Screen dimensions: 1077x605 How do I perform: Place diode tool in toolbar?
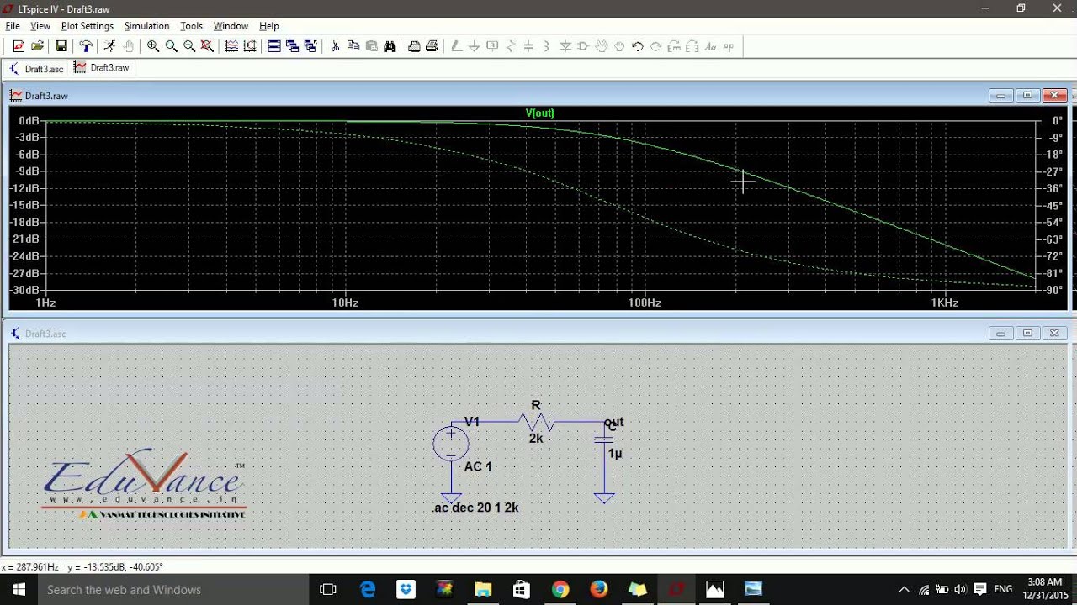click(565, 46)
